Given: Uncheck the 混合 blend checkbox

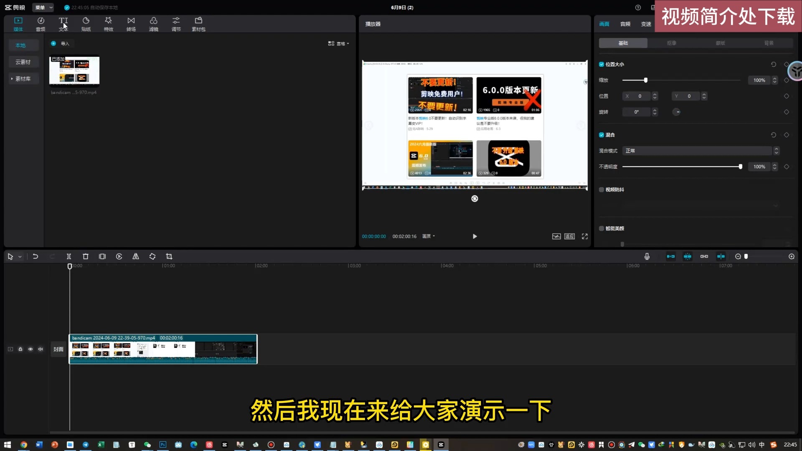Looking at the screenshot, I should 601,135.
